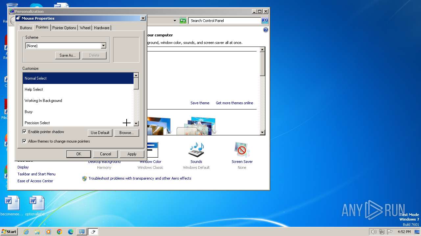Open the Display link in sidebar
421x236 pixels.
[x=23, y=167]
